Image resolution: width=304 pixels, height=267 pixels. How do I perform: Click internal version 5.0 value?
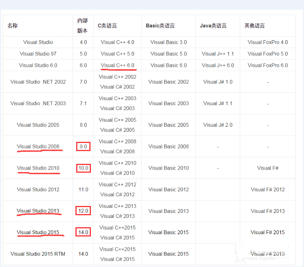pyautogui.click(x=84, y=54)
